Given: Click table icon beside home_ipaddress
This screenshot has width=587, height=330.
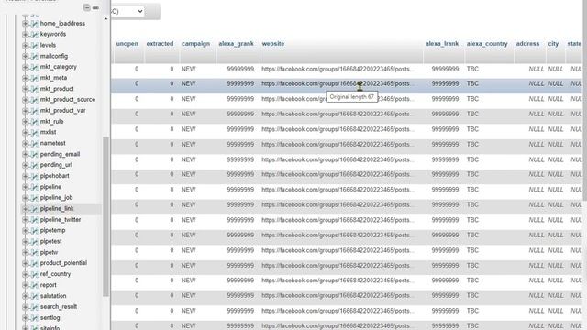Looking at the screenshot, I should tap(35, 24).
